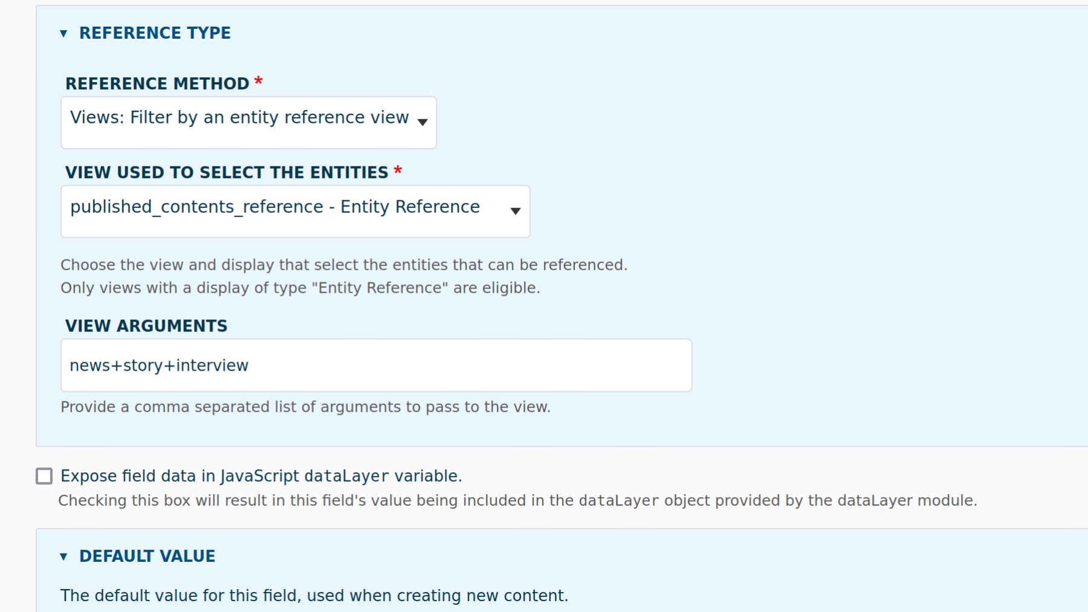Click the view selection dropdown arrow
The image size is (1088, 612).
click(515, 211)
